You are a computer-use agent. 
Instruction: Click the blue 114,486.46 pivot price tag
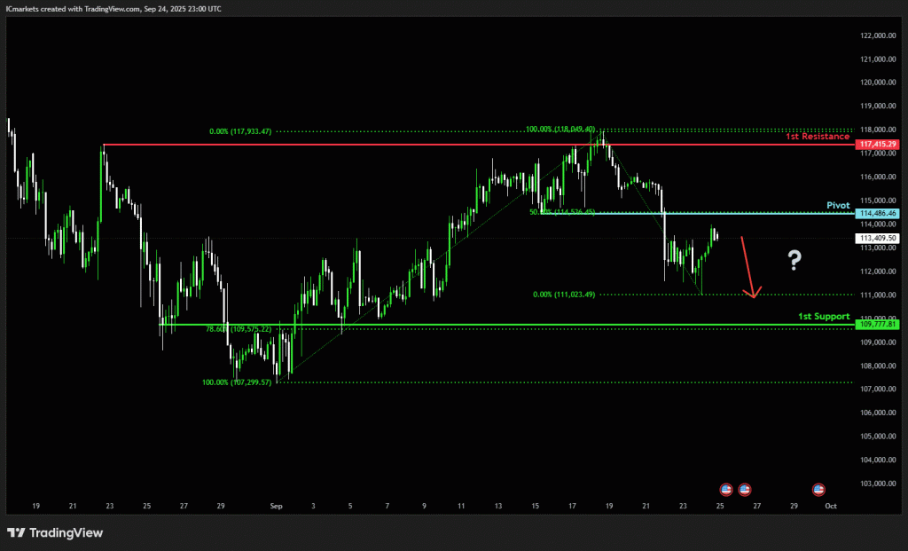(x=878, y=214)
